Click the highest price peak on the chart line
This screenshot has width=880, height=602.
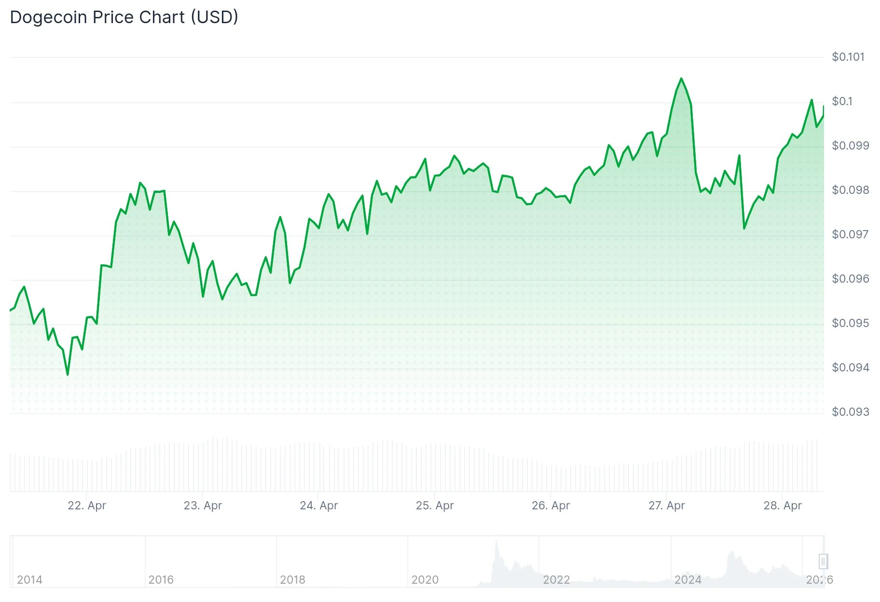tap(681, 79)
